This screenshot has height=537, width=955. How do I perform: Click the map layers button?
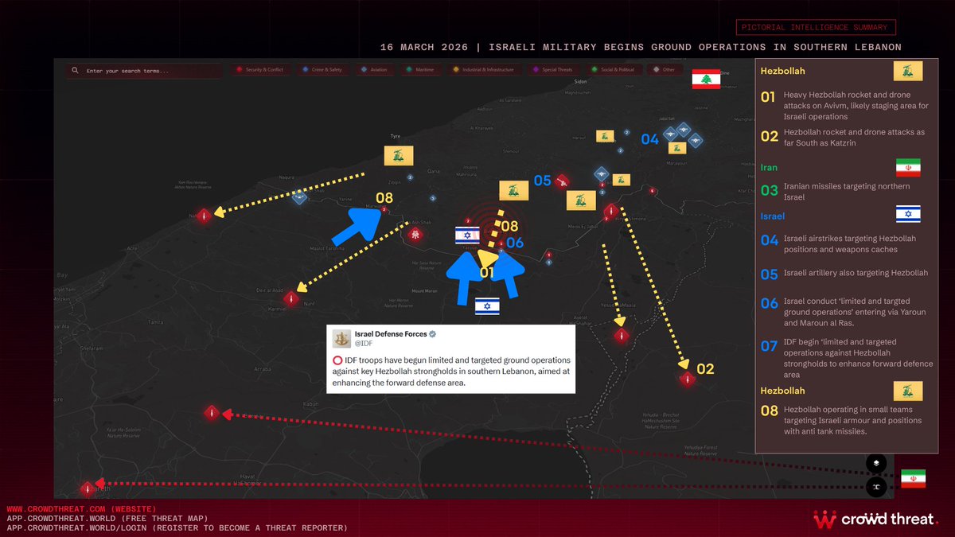pyautogui.click(x=875, y=463)
